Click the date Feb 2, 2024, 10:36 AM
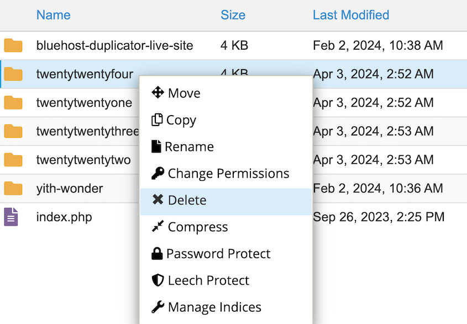Image resolution: width=467 pixels, height=324 pixels. (378, 189)
